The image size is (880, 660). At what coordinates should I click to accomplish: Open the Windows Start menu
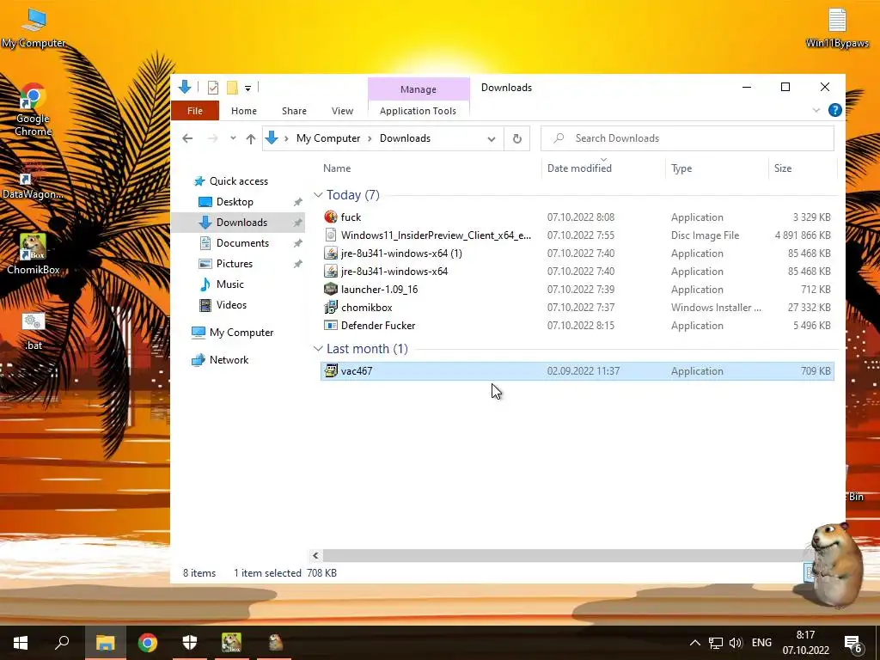tap(21, 643)
